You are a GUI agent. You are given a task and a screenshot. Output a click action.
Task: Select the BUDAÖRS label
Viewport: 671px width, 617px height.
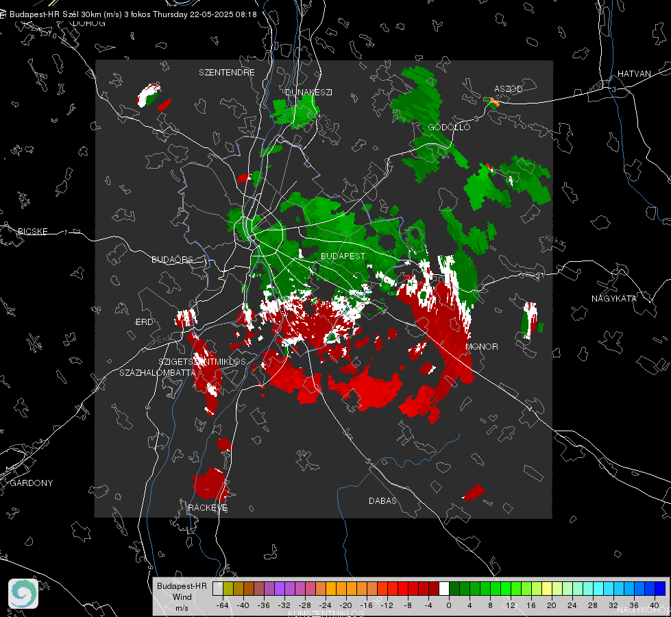tap(172, 260)
